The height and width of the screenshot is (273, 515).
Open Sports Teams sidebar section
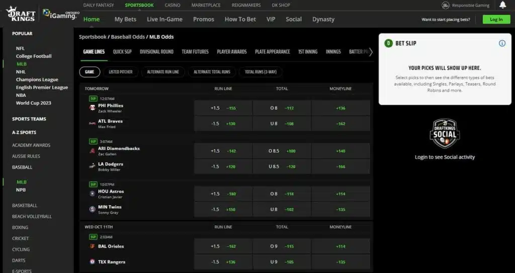[29, 119]
